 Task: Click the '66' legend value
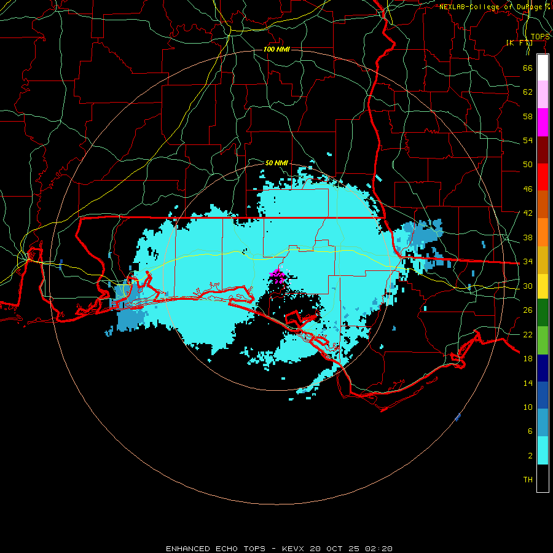click(x=528, y=68)
